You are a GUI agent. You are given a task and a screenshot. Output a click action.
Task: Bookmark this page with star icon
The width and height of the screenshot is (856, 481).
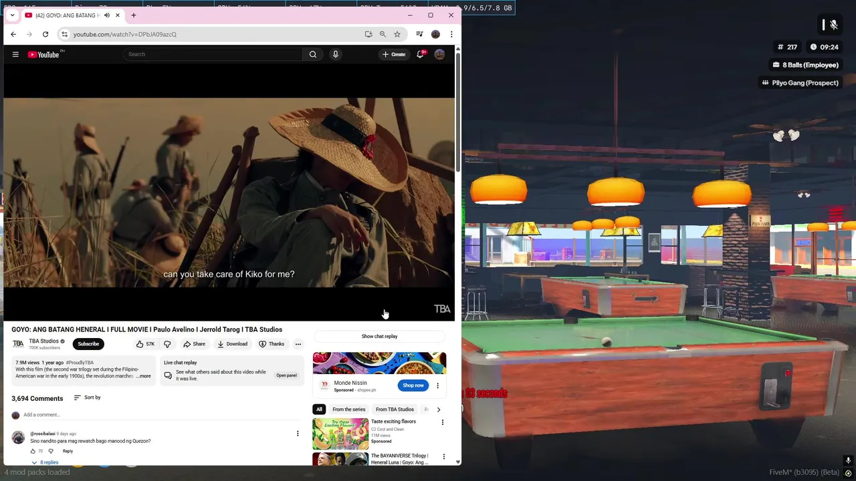point(397,34)
